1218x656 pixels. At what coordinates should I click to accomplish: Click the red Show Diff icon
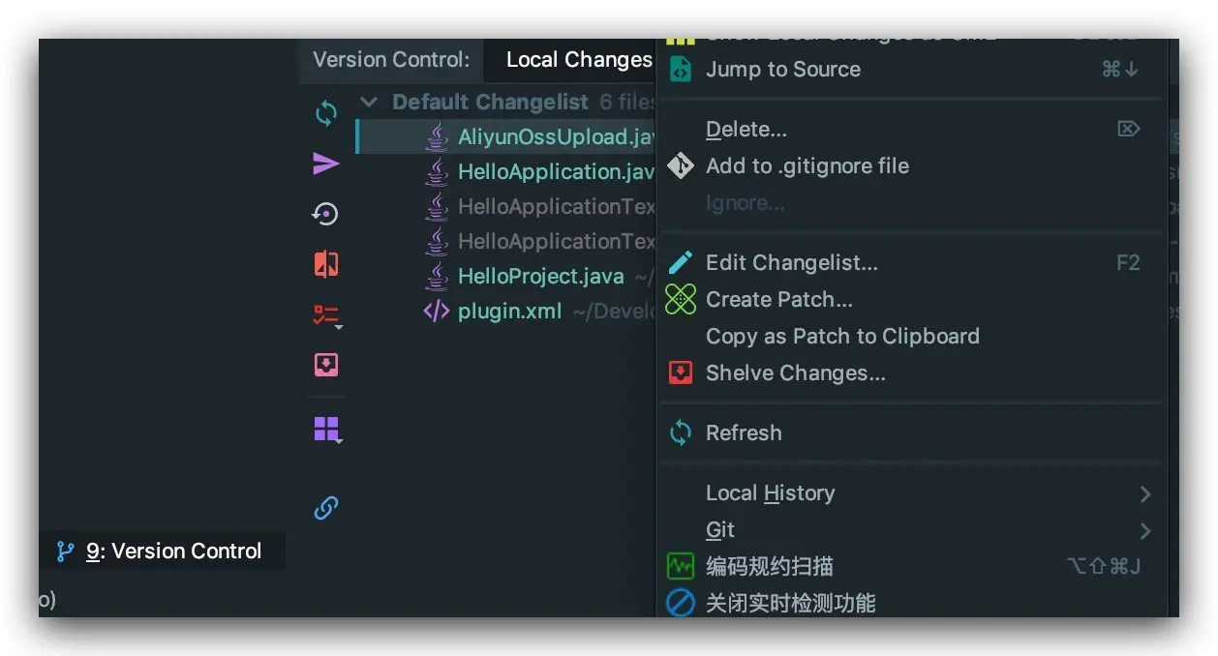pyautogui.click(x=326, y=264)
